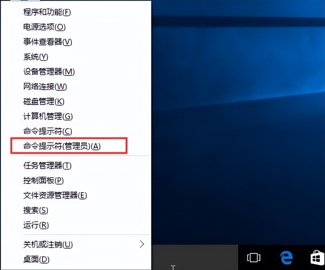Viewport: 325px width, 270px height.
Task: Open the 运行 dialog entry
Action: point(36,225)
